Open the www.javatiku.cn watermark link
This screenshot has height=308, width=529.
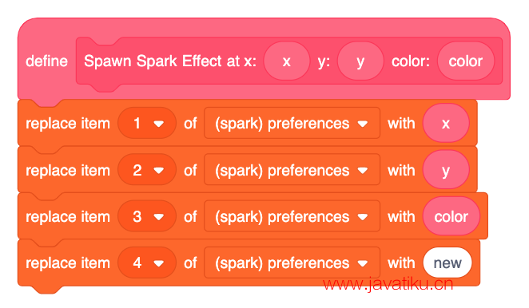point(388,284)
